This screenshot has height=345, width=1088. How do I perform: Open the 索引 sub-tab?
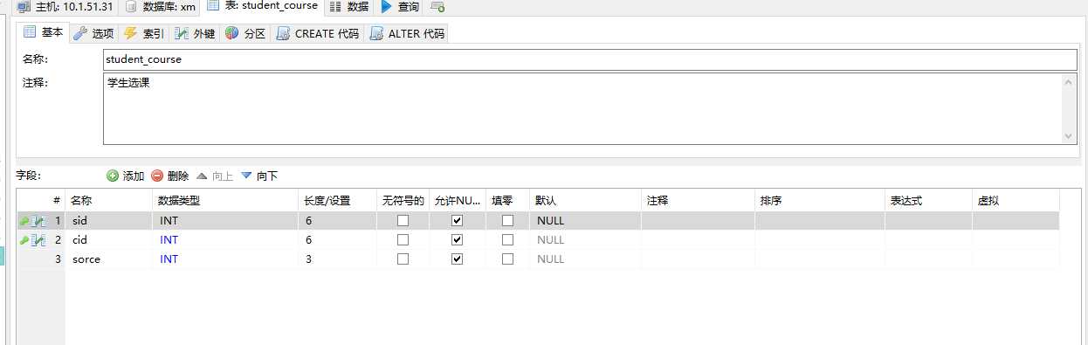tap(144, 33)
